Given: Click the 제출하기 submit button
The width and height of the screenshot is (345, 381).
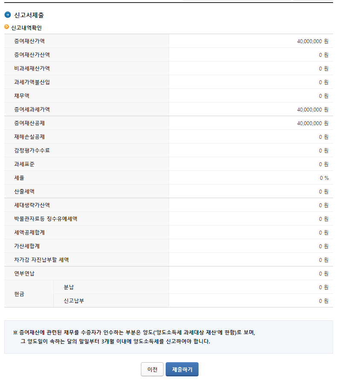Looking at the screenshot, I should 182,369.
